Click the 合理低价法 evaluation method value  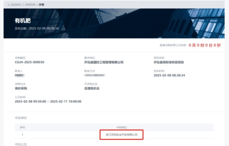click(92, 88)
